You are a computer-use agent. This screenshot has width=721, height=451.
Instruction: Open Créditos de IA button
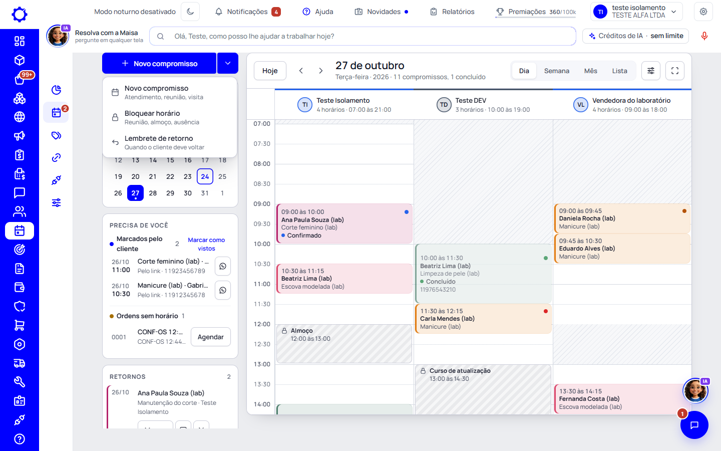coord(636,36)
